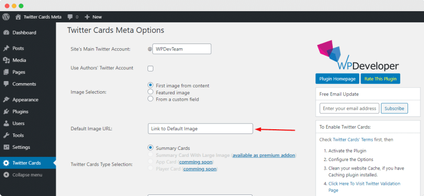424x196 pixels.
Task: Click the Site's Main Twitter Account field
Action: click(x=181, y=49)
